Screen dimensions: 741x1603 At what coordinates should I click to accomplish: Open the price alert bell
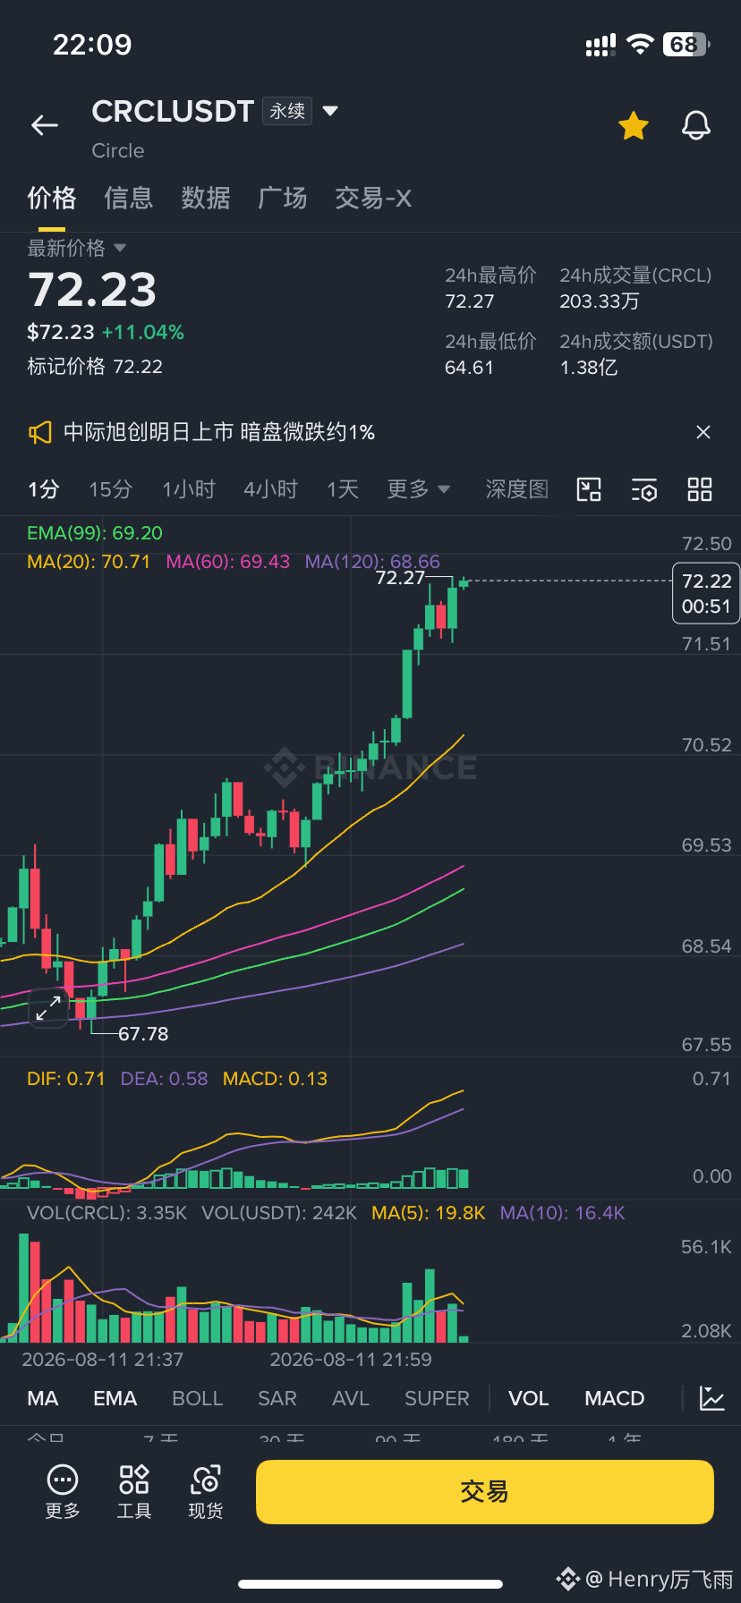tap(696, 126)
